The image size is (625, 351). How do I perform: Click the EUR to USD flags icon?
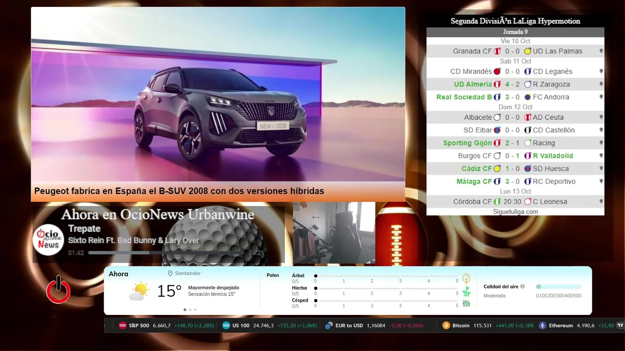(329, 326)
